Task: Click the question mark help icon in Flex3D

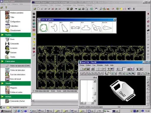Action: click(x=109, y=69)
